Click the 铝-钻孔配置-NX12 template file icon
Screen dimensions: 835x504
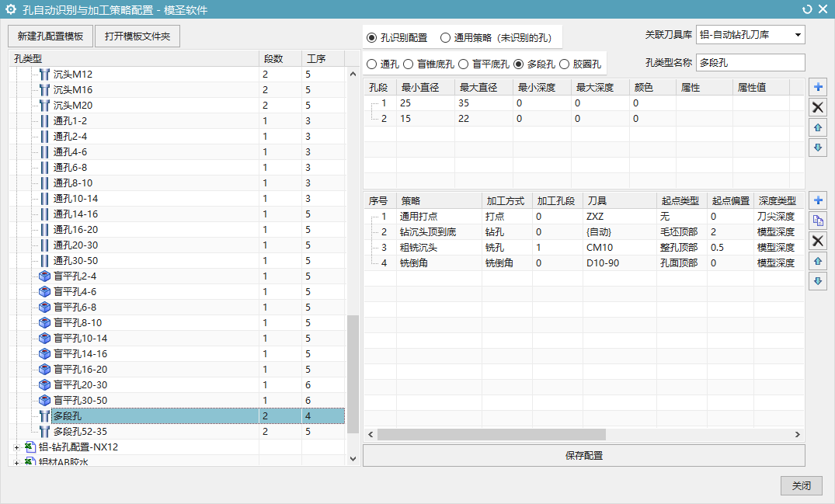coord(30,447)
